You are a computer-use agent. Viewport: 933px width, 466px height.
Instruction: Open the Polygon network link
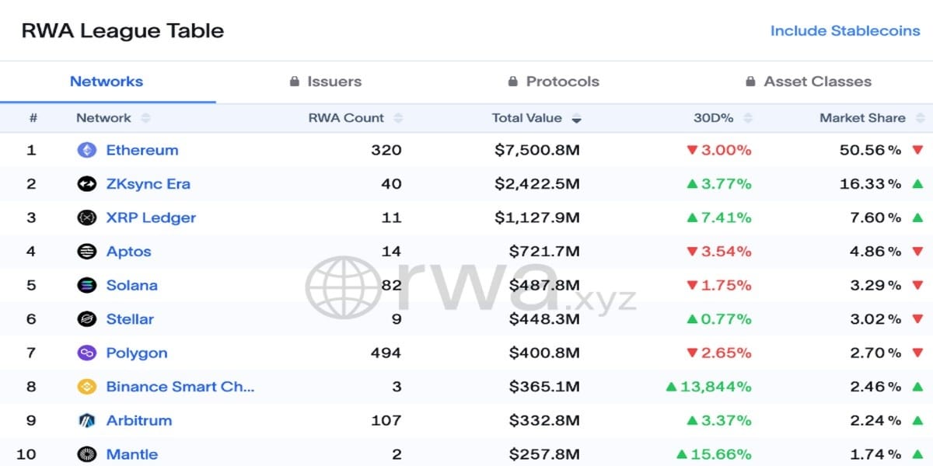click(137, 353)
